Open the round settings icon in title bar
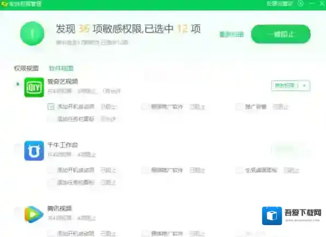 coord(300,3)
